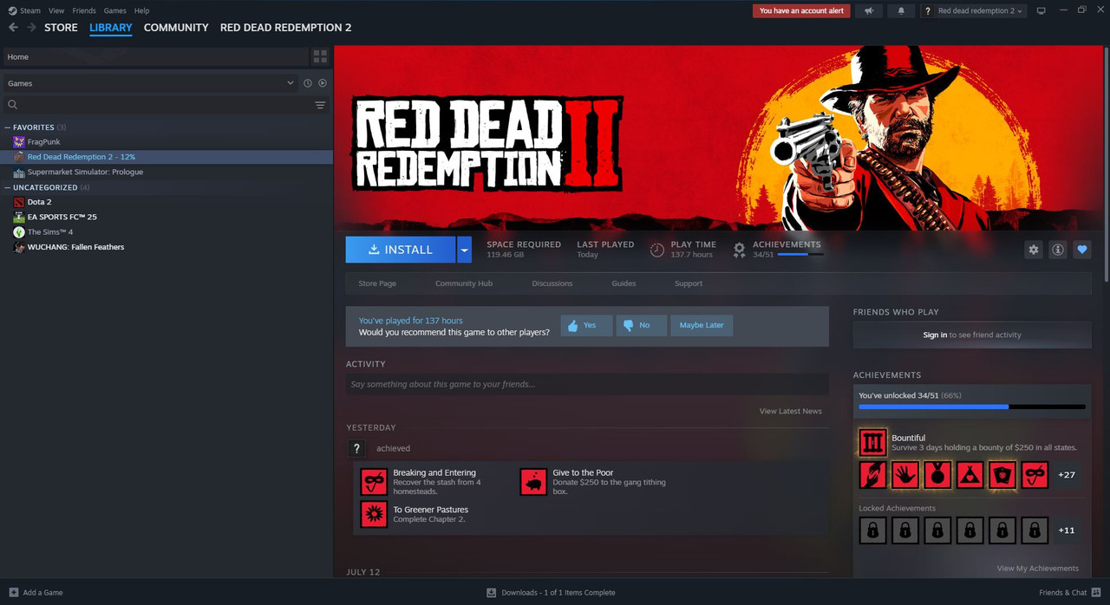Open the Guides tab

624,283
